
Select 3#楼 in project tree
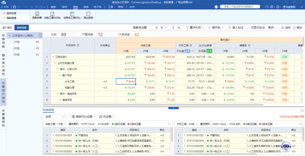pos(16,55)
